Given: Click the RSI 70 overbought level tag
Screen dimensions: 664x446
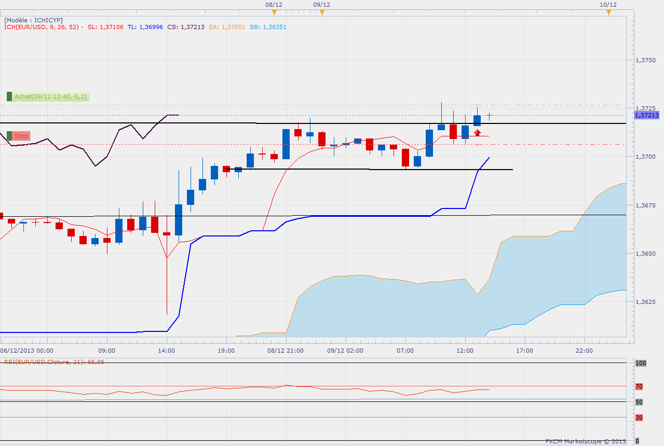Looking at the screenshot, I should click(639, 386).
